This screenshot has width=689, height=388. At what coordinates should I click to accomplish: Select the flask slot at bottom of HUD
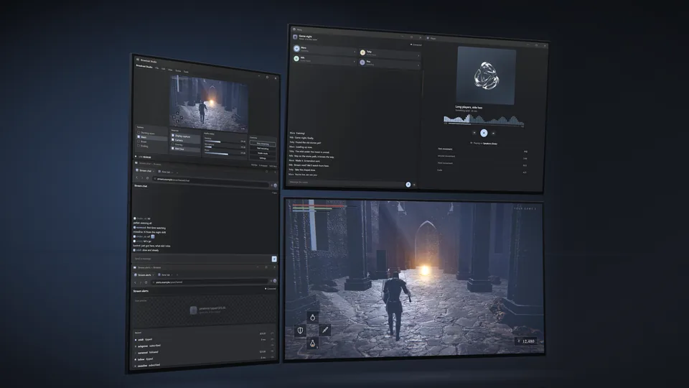point(312,343)
